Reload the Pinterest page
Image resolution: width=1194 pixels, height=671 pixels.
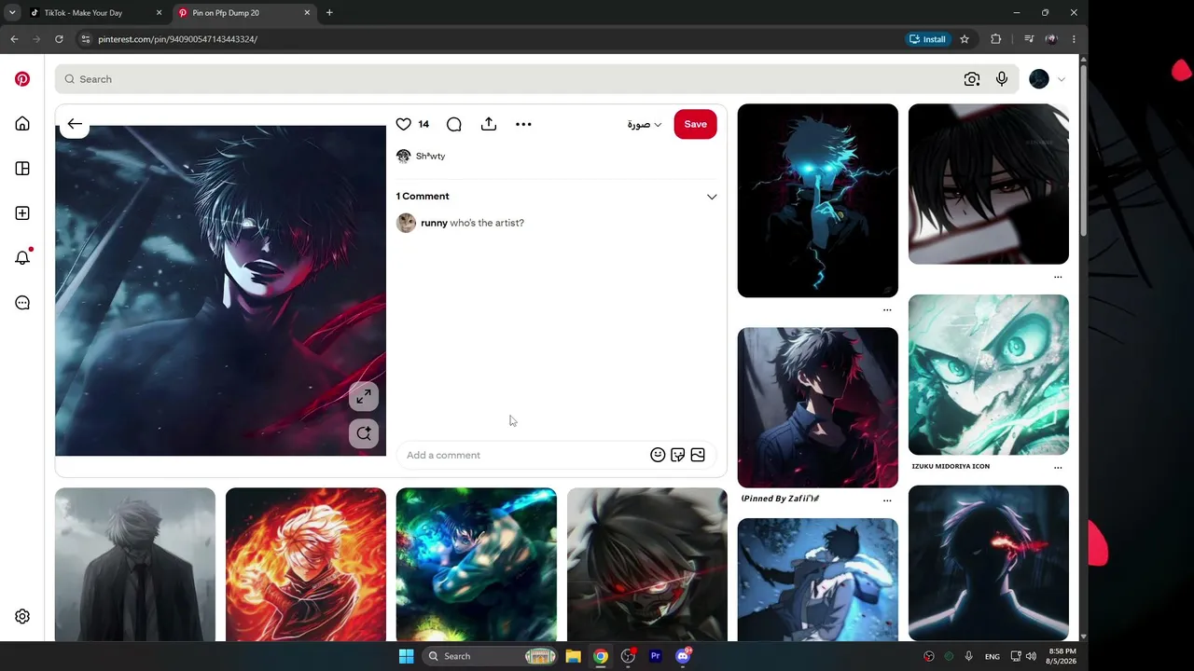(59, 39)
